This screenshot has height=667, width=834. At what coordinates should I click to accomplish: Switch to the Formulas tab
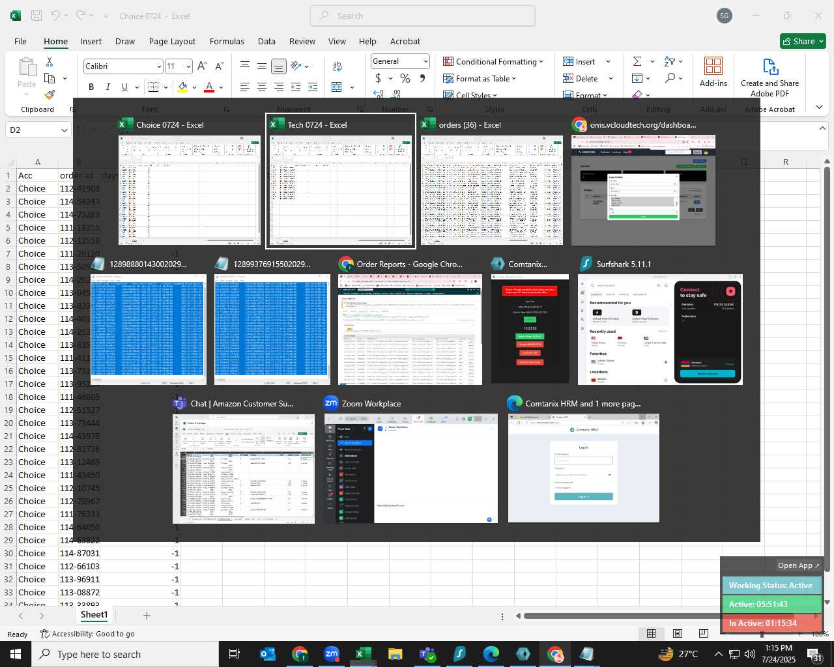click(227, 41)
